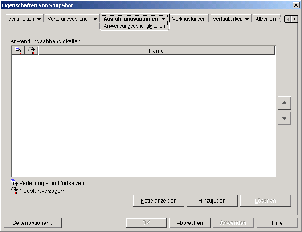The height and width of the screenshot is (232, 302).
Task: Click the 'Verteilung sofort fortsetzen' legend text
Action: pos(52,183)
